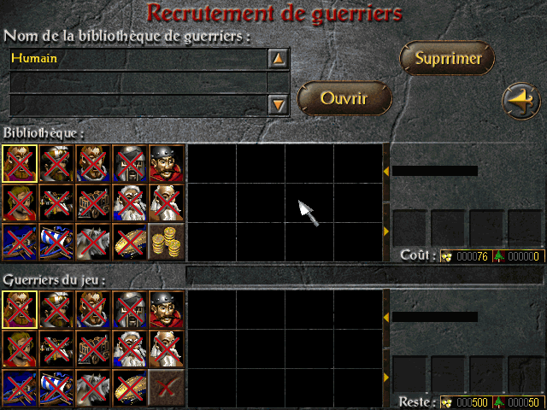The width and height of the screenshot is (547, 410).
Task: Click right arrow beside the Bibliothèque grid
Action: [x=386, y=231]
